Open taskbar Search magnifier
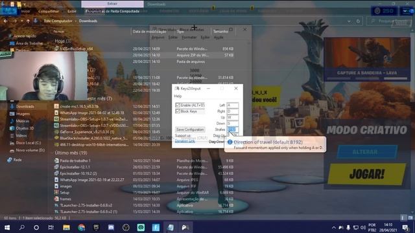 click(x=22, y=227)
